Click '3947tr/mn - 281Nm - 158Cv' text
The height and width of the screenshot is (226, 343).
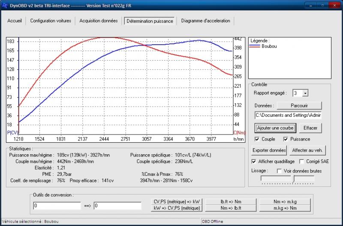point(166,181)
